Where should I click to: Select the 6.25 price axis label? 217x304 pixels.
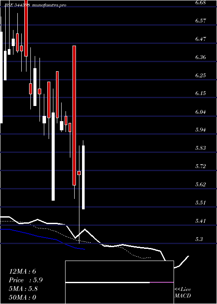(x=201, y=75)
